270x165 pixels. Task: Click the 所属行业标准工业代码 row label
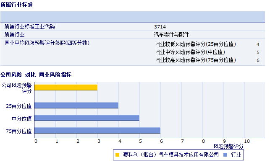(x=30, y=26)
